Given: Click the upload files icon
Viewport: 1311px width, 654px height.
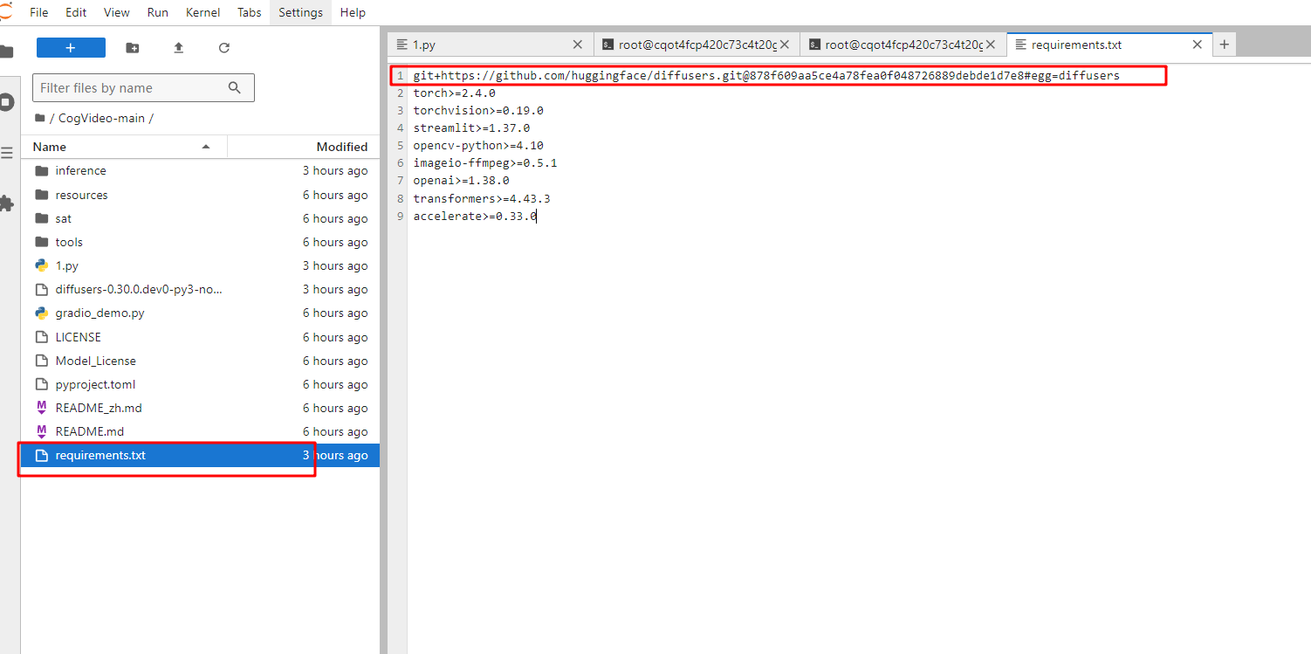Looking at the screenshot, I should pos(179,48).
